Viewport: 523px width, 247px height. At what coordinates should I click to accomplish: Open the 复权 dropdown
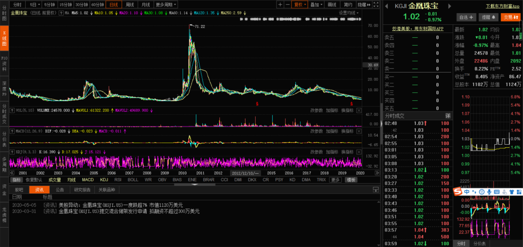299,4
